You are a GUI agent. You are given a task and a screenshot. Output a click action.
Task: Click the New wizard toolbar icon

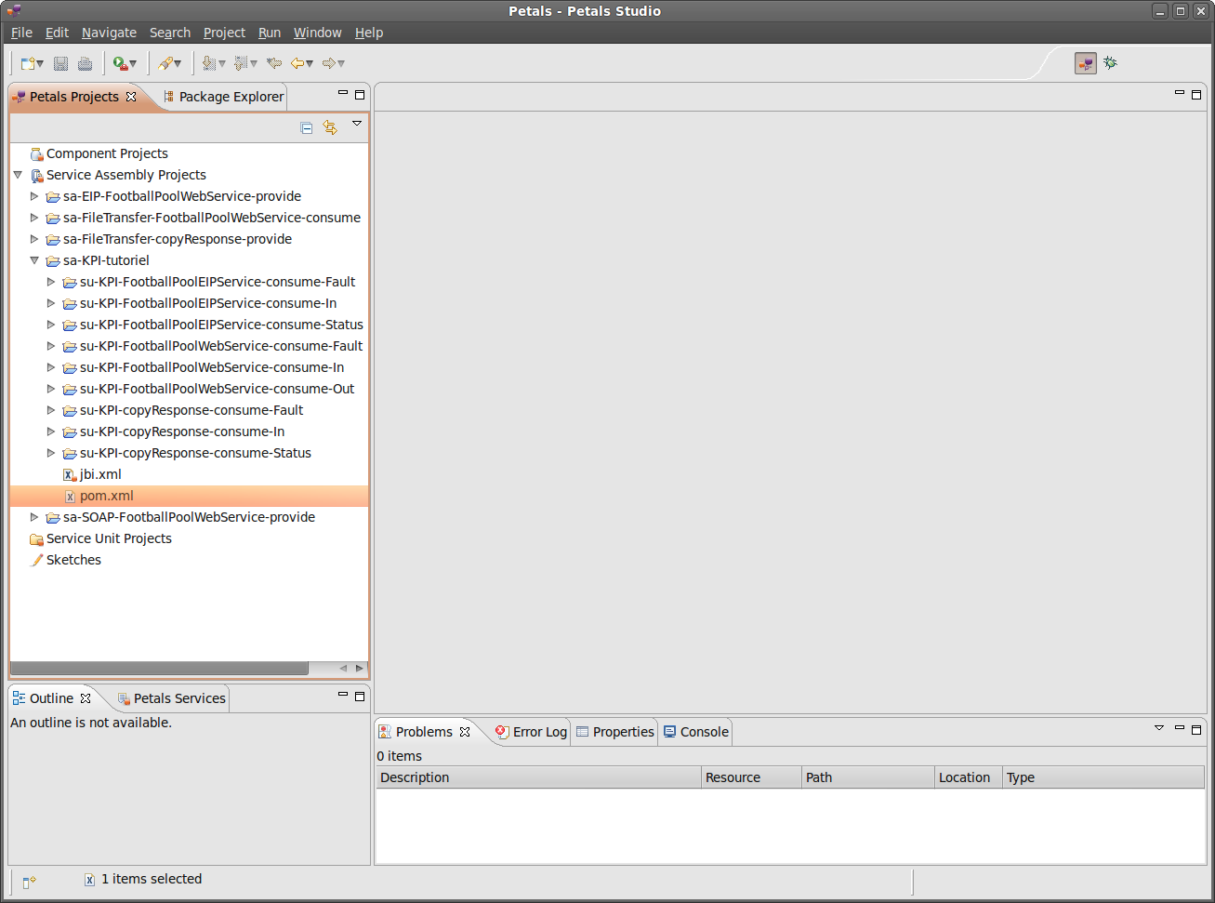click(x=28, y=63)
